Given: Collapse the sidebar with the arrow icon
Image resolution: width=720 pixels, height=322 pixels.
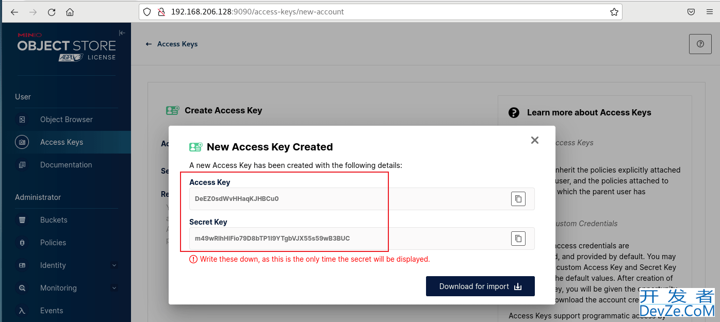Looking at the screenshot, I should click(122, 33).
